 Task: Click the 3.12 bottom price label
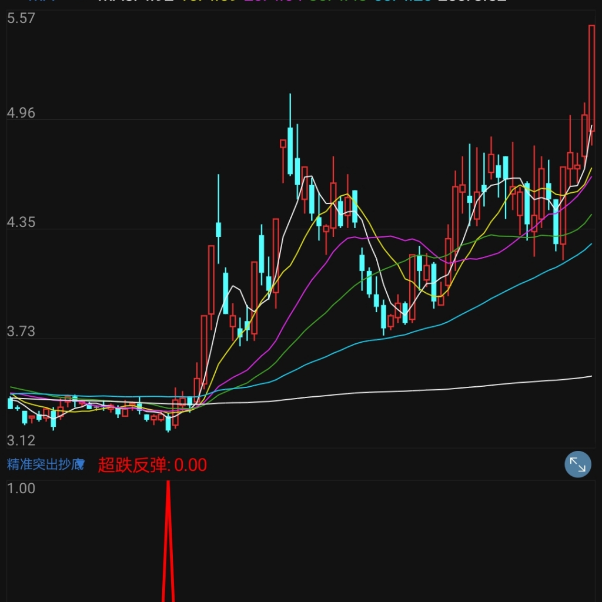[21, 440]
